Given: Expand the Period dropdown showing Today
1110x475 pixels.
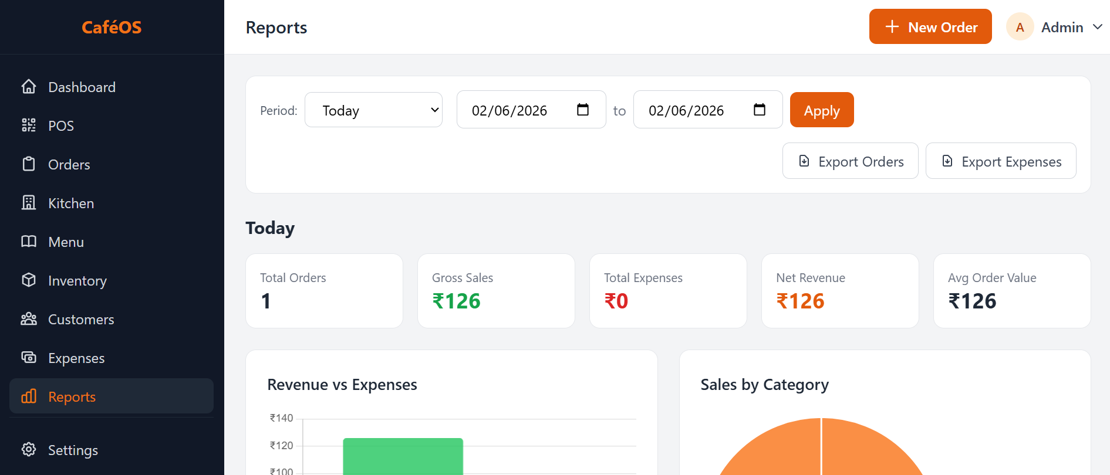Looking at the screenshot, I should 373,110.
